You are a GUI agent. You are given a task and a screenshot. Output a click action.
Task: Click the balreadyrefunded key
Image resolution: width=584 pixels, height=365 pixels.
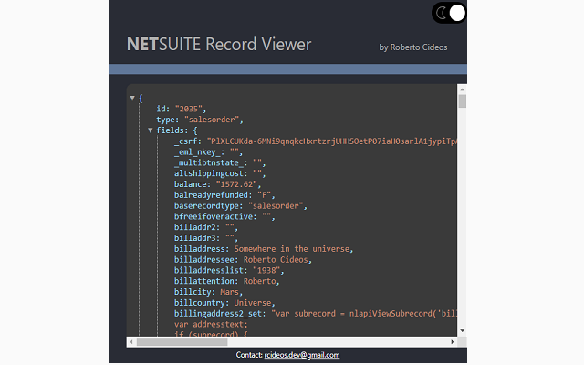(x=211, y=195)
